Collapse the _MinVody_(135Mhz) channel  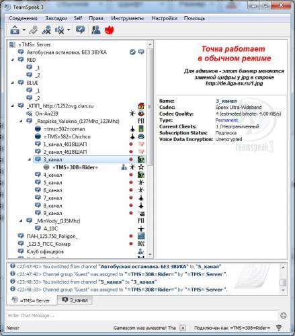[21, 221]
